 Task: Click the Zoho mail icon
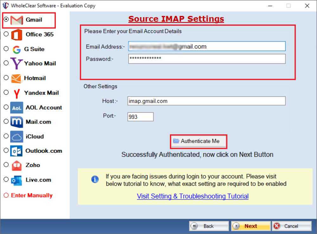tap(16, 165)
